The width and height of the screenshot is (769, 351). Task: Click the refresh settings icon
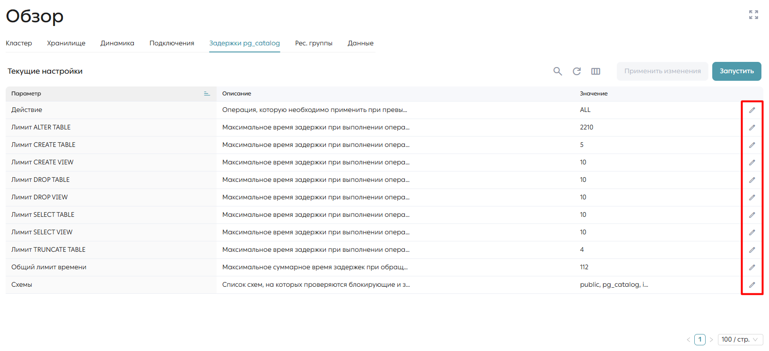pyautogui.click(x=577, y=71)
